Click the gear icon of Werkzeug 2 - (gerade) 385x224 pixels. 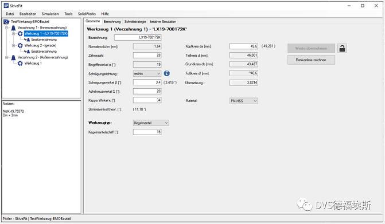[20, 45]
